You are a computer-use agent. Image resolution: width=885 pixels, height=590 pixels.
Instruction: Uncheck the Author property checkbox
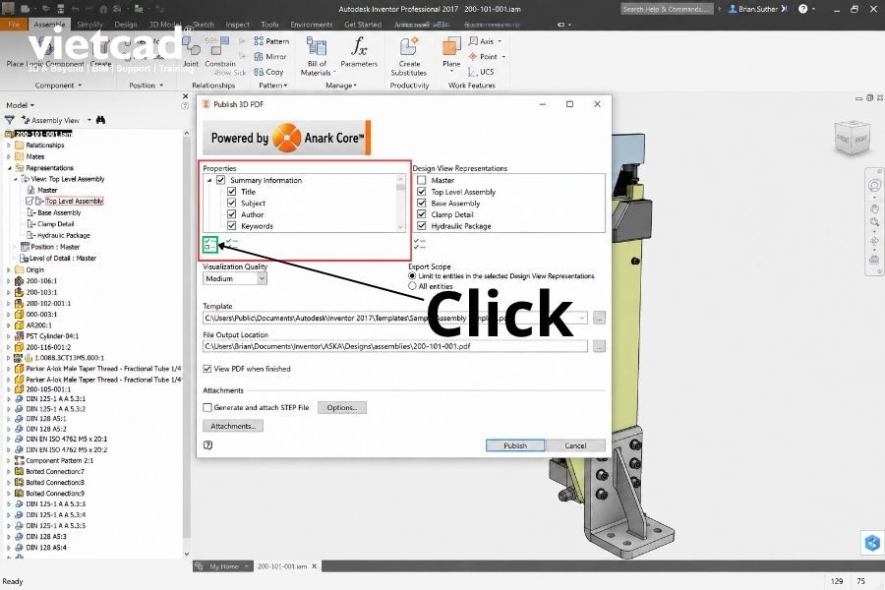(231, 214)
